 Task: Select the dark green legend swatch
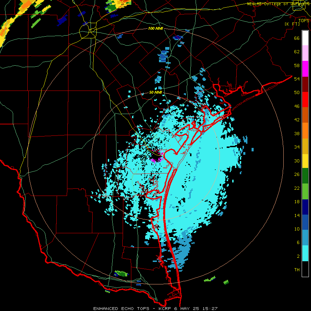coord(305,176)
